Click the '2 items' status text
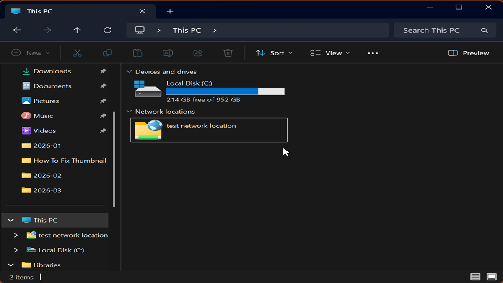 (21, 277)
